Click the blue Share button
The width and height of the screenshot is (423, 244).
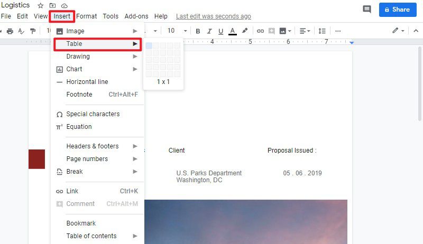click(398, 10)
